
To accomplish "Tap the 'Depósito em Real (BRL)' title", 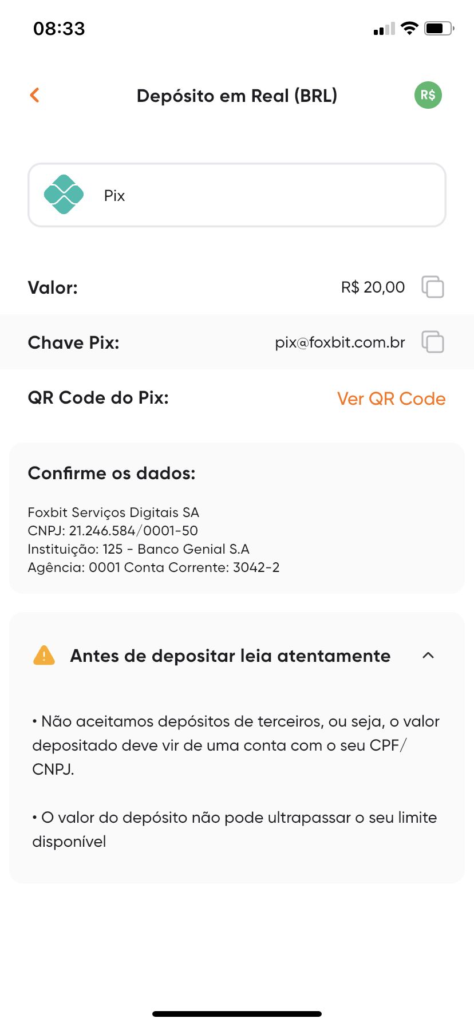I will tap(237, 96).
